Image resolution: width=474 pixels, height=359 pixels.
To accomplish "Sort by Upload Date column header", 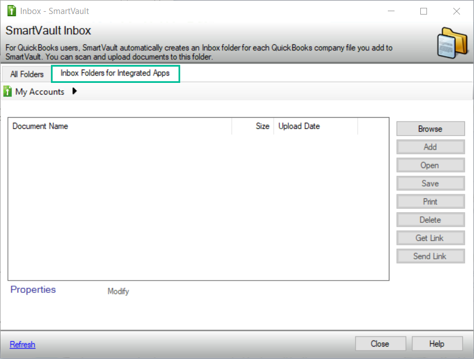I will click(x=299, y=127).
